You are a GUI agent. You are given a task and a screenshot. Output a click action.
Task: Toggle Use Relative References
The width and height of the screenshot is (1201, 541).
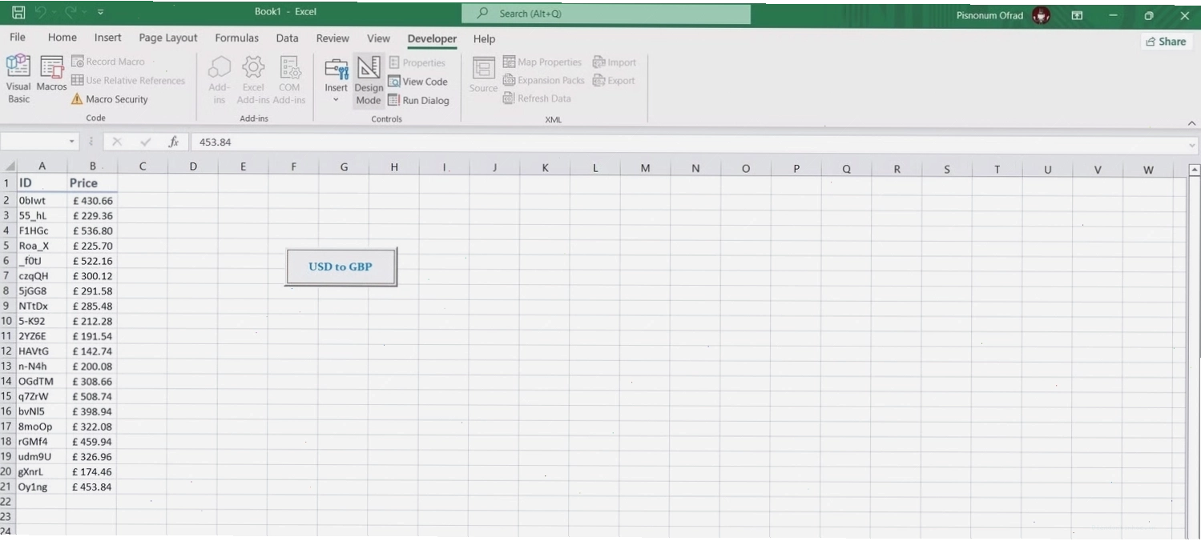coord(128,80)
